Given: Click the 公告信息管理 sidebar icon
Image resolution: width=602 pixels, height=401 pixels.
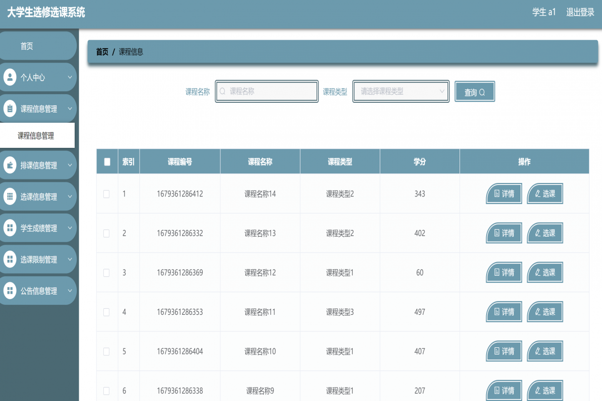Looking at the screenshot, I should point(10,291).
